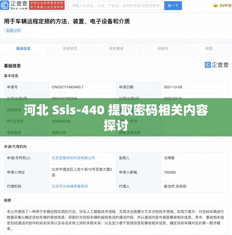Switch to the 法律状态 tab
Screen dimensions: 232x235
[70, 49]
